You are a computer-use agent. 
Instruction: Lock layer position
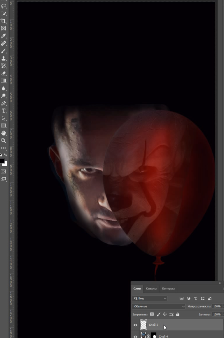165,314
